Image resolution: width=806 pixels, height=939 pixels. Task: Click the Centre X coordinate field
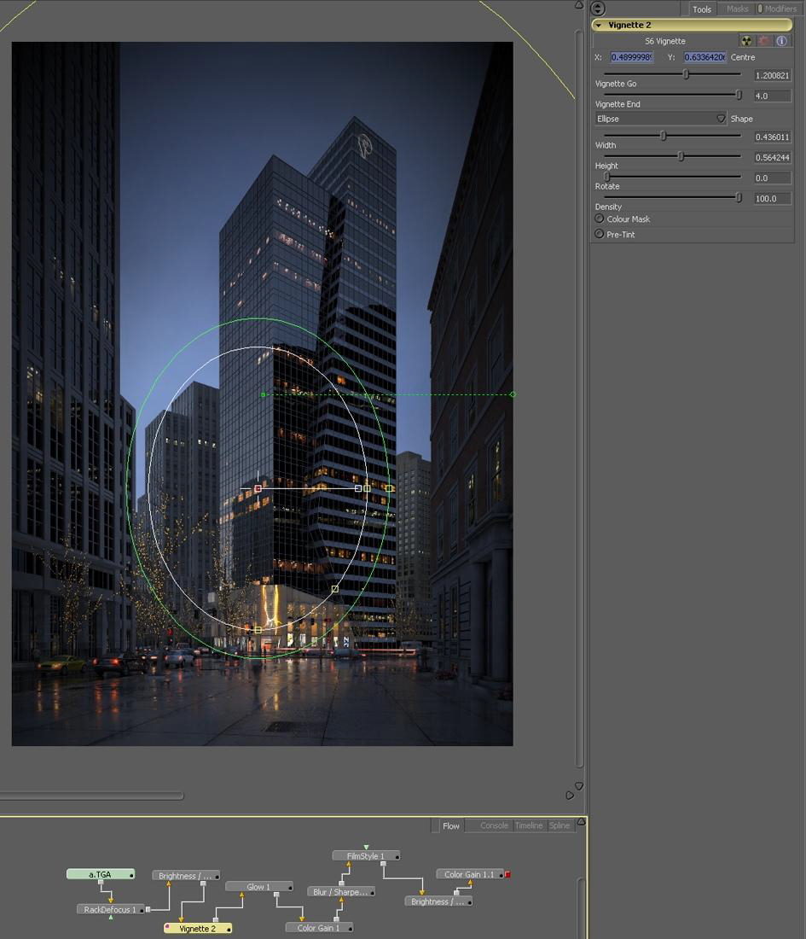[632, 57]
